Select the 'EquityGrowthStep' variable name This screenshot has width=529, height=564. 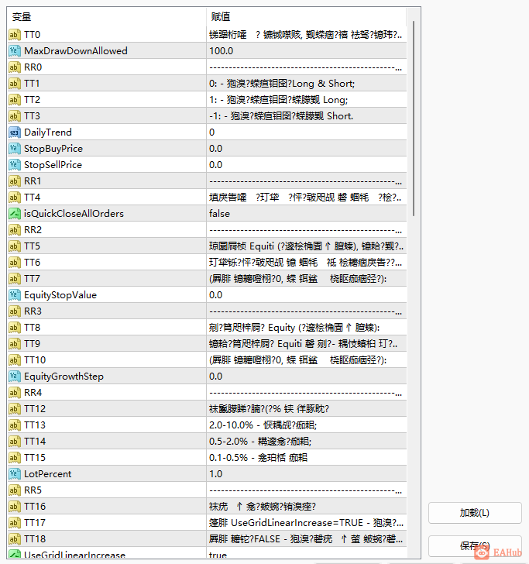[x=64, y=377]
